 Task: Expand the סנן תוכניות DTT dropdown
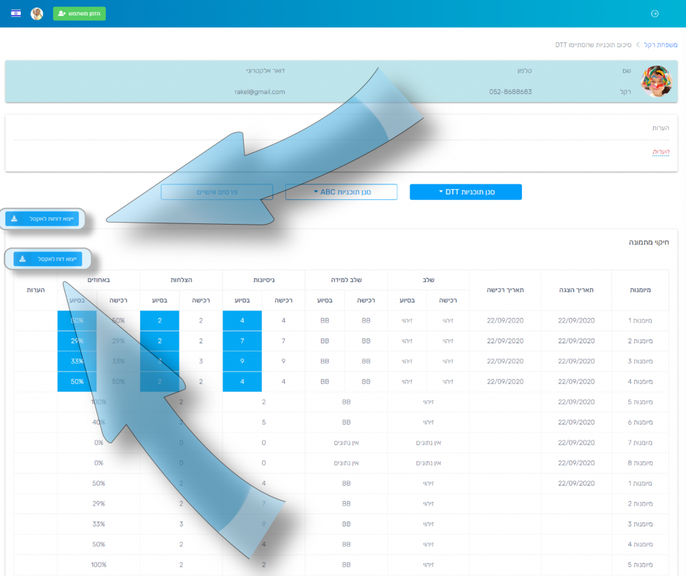point(466,192)
